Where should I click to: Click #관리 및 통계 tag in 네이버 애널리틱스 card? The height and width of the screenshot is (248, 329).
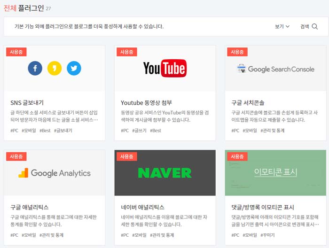point(162,235)
